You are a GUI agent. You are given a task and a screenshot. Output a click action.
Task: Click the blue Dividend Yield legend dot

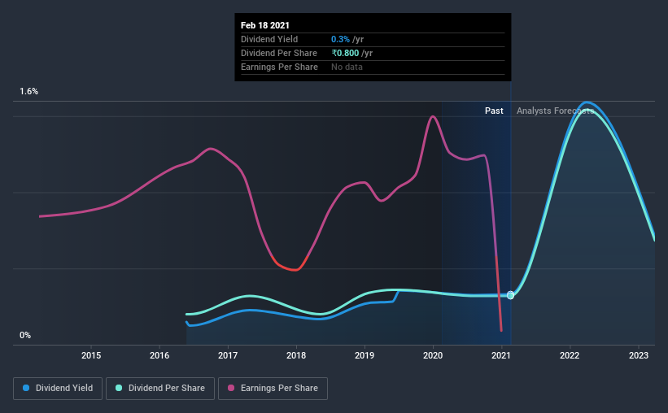click(x=26, y=388)
